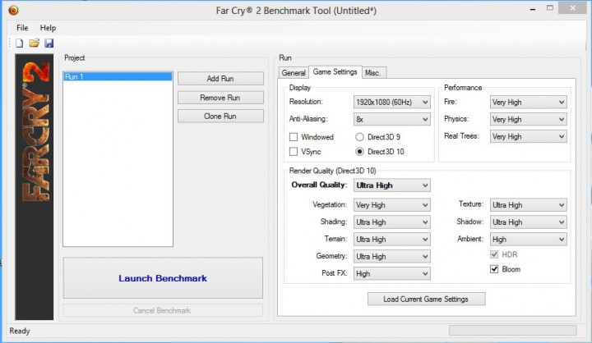Viewport: 592px width, 343px height.
Task: Open the Vegetation quality dropdown
Action: 392,205
